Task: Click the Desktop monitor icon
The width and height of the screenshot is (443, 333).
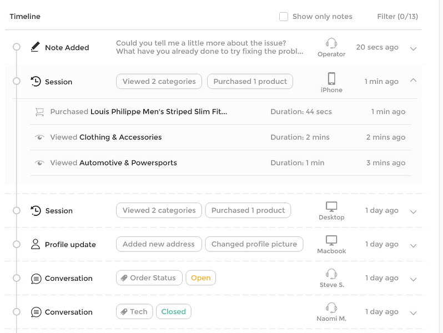Action: (x=331, y=206)
